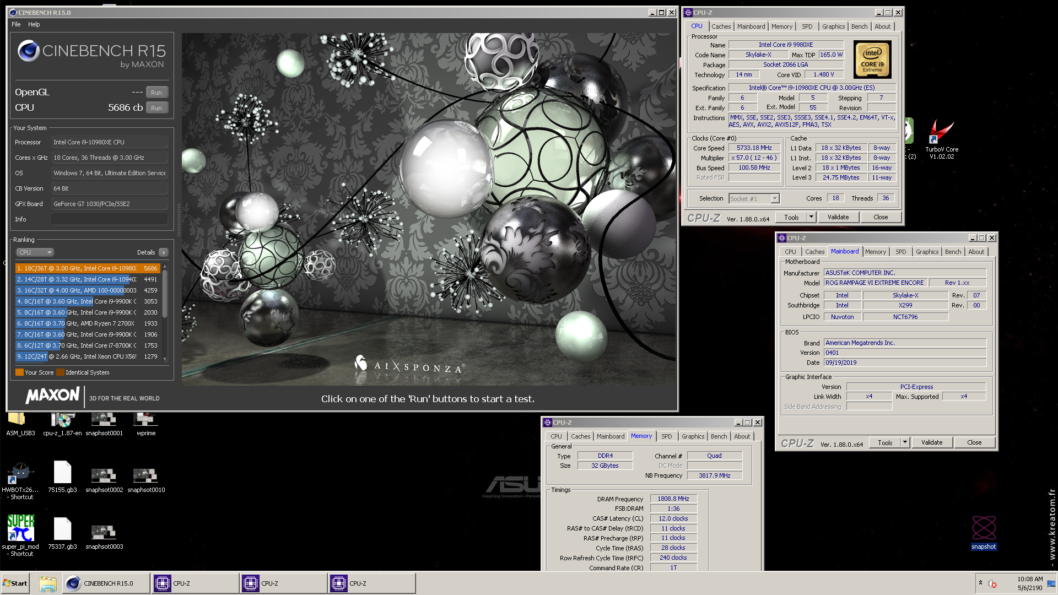Viewport: 1058px width, 595px height.
Task: Click Tools button in top CPU-Z window
Action: tap(791, 217)
